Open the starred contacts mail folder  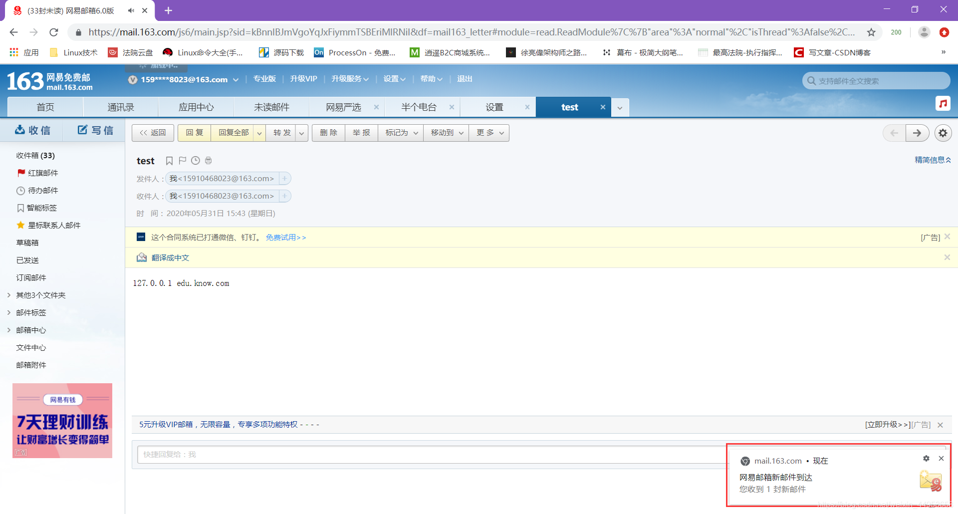[49, 225]
